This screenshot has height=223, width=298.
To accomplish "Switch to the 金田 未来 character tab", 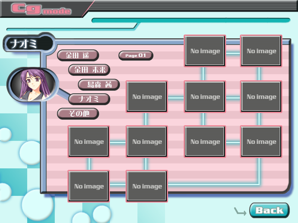I will pyautogui.click(x=89, y=70).
